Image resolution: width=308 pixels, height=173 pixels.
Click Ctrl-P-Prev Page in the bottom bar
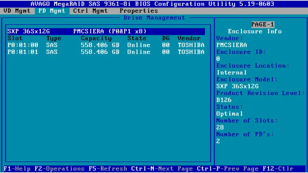pos(228,169)
